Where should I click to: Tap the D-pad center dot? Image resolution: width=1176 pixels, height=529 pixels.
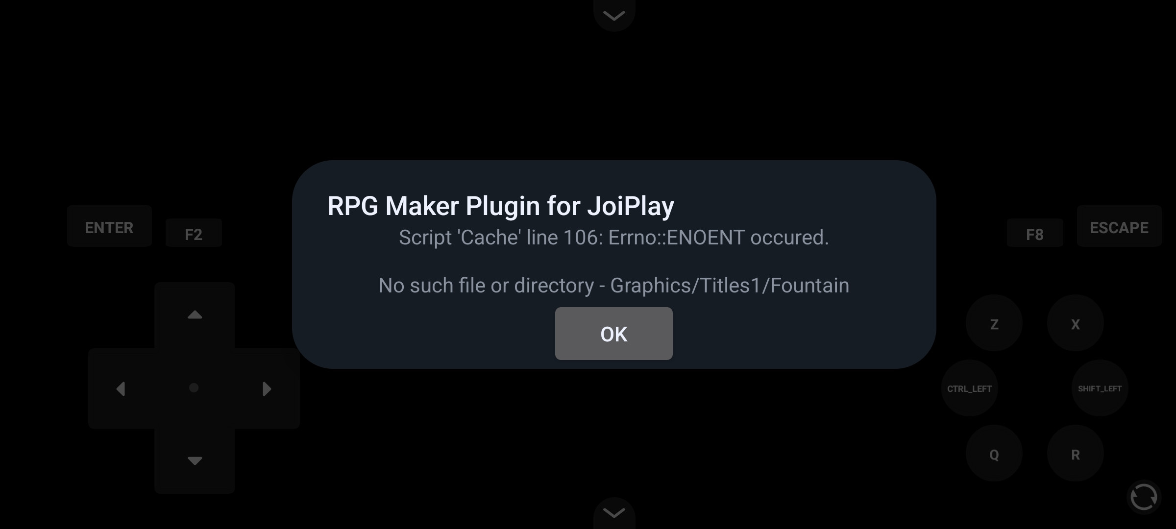194,388
